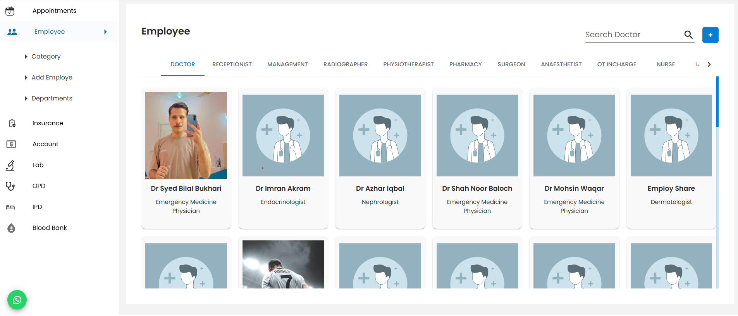The image size is (738, 316).
Task: Open the Lab microscope icon
Action: 10,165
